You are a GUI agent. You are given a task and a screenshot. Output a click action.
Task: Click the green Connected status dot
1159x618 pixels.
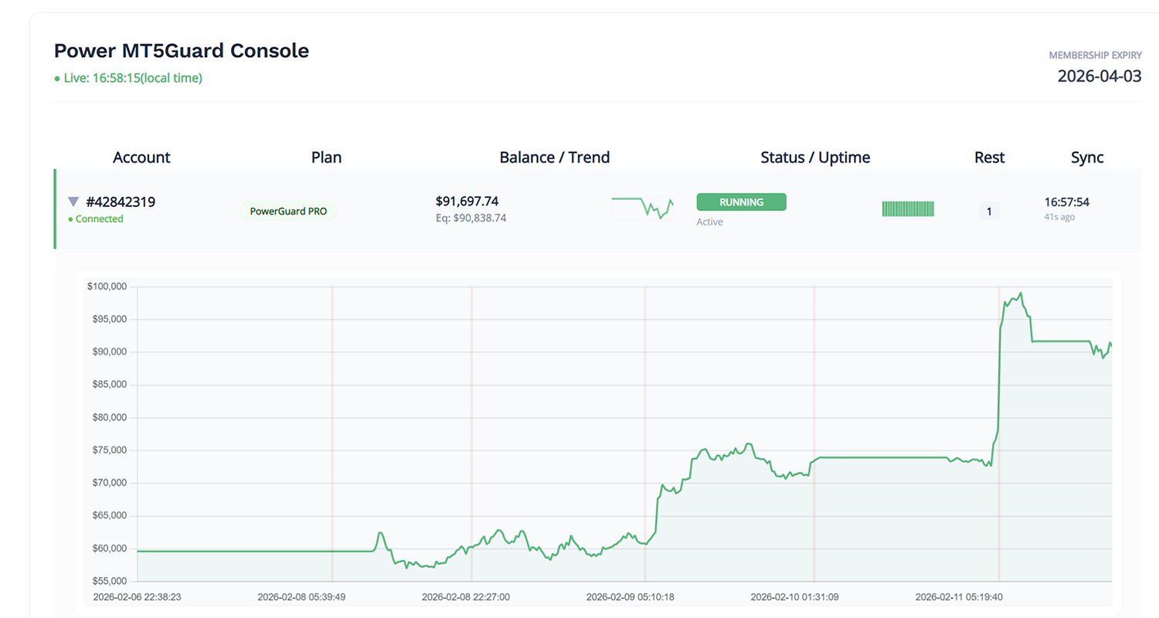click(x=70, y=219)
